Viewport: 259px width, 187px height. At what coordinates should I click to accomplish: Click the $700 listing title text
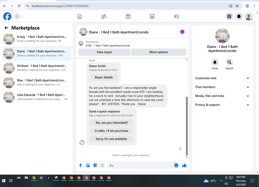pos(108,45)
